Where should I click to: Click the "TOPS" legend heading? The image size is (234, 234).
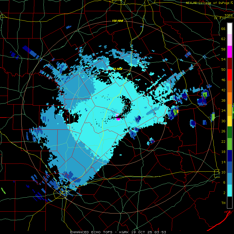click(x=229, y=16)
